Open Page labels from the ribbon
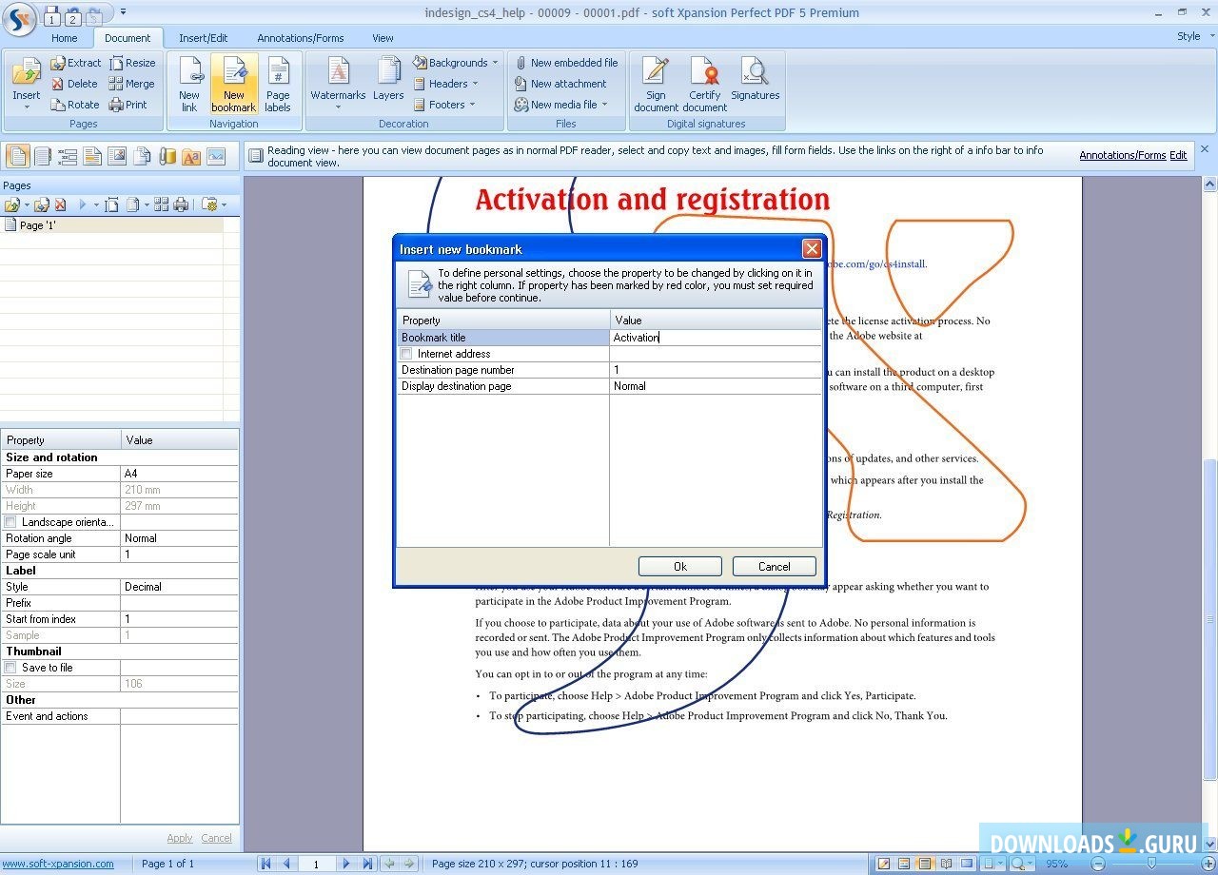The height and width of the screenshot is (875, 1218). click(278, 84)
